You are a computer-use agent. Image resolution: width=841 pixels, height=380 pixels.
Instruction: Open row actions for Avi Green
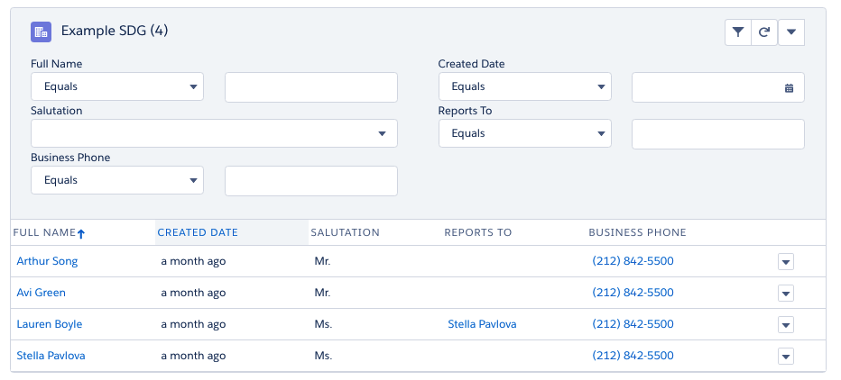(785, 294)
